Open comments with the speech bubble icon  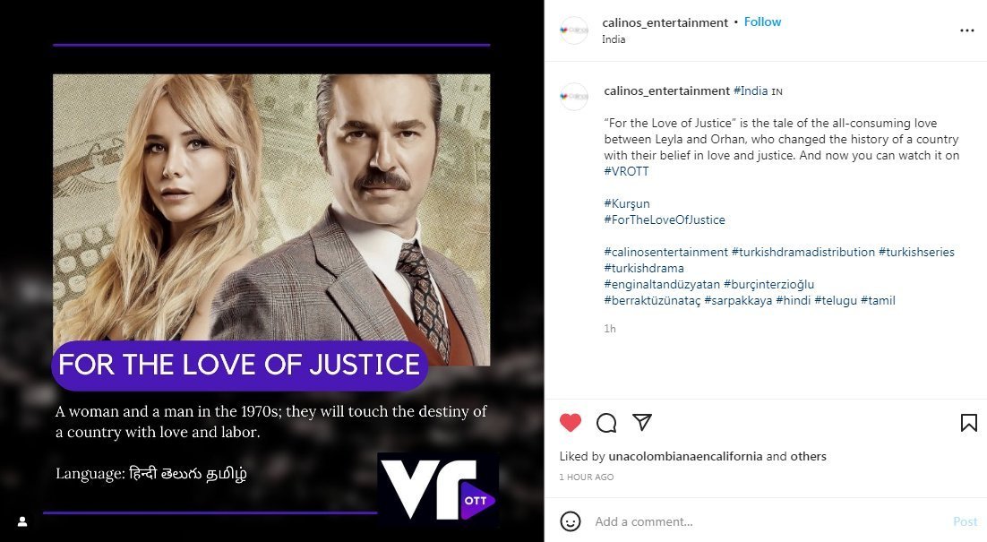pos(606,422)
